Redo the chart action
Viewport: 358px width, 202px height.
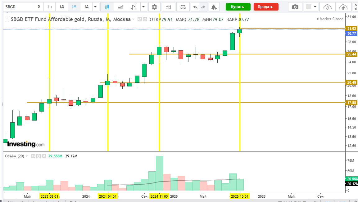coord(203,7)
